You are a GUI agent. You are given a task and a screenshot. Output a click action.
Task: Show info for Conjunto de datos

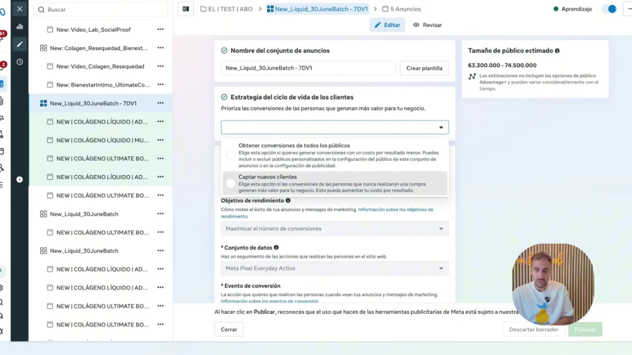point(276,247)
